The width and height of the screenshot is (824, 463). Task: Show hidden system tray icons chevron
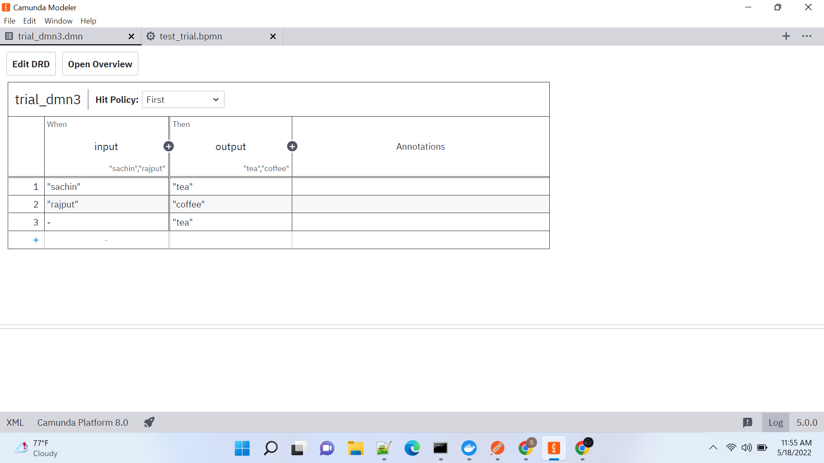tap(713, 448)
